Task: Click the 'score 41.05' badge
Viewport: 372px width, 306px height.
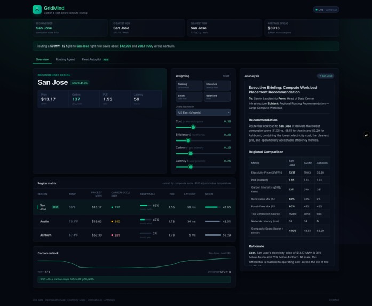Action: point(80,83)
